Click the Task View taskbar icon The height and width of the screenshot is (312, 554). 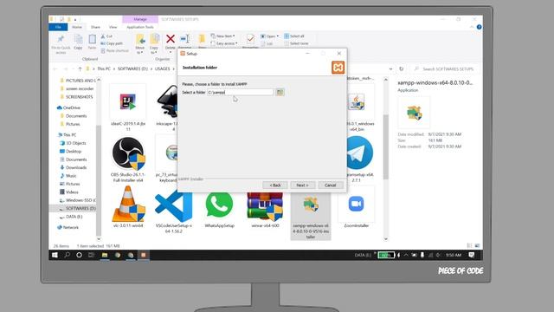coord(91,255)
